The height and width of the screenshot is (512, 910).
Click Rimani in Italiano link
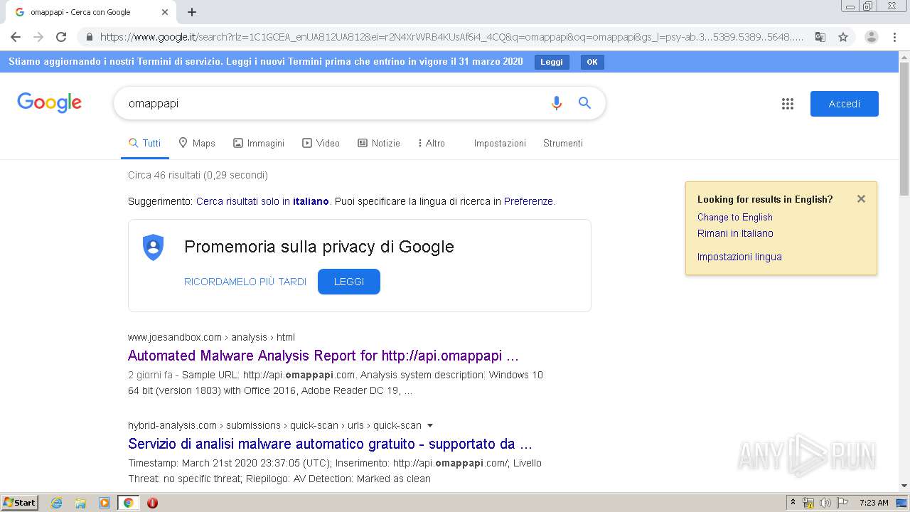(735, 233)
